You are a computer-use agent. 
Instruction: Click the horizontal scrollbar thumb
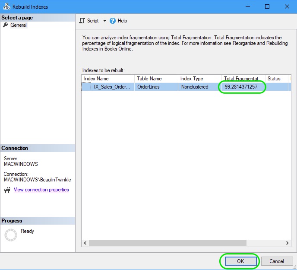click(x=167, y=243)
